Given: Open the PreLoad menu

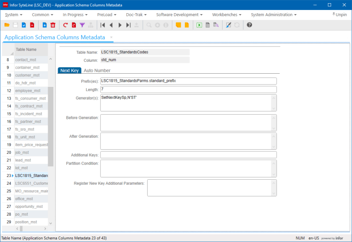Looking at the screenshot, I should [x=107, y=15].
